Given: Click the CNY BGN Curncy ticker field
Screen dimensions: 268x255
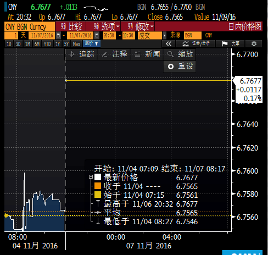Looking at the screenshot, I should click(30, 27).
